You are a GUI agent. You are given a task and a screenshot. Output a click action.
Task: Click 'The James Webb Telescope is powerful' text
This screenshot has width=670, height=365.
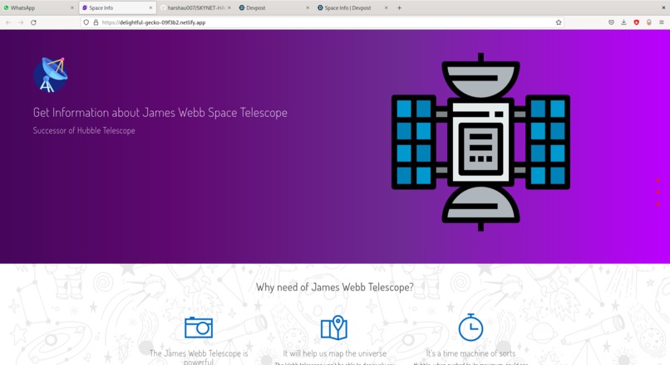[199, 358]
